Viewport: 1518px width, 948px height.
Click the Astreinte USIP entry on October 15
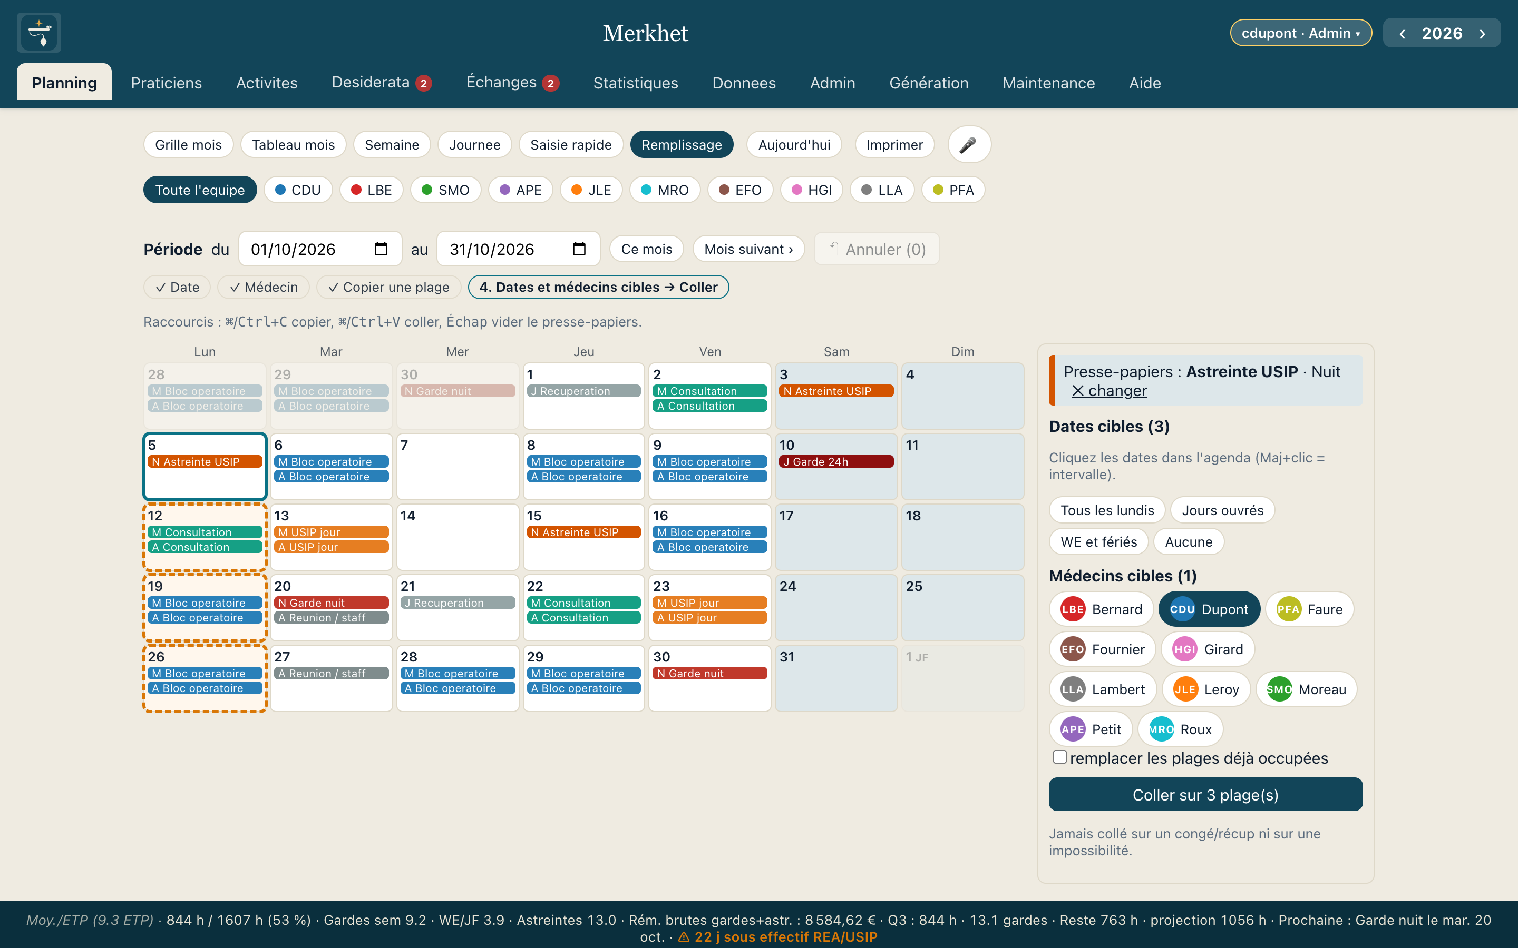tap(583, 532)
